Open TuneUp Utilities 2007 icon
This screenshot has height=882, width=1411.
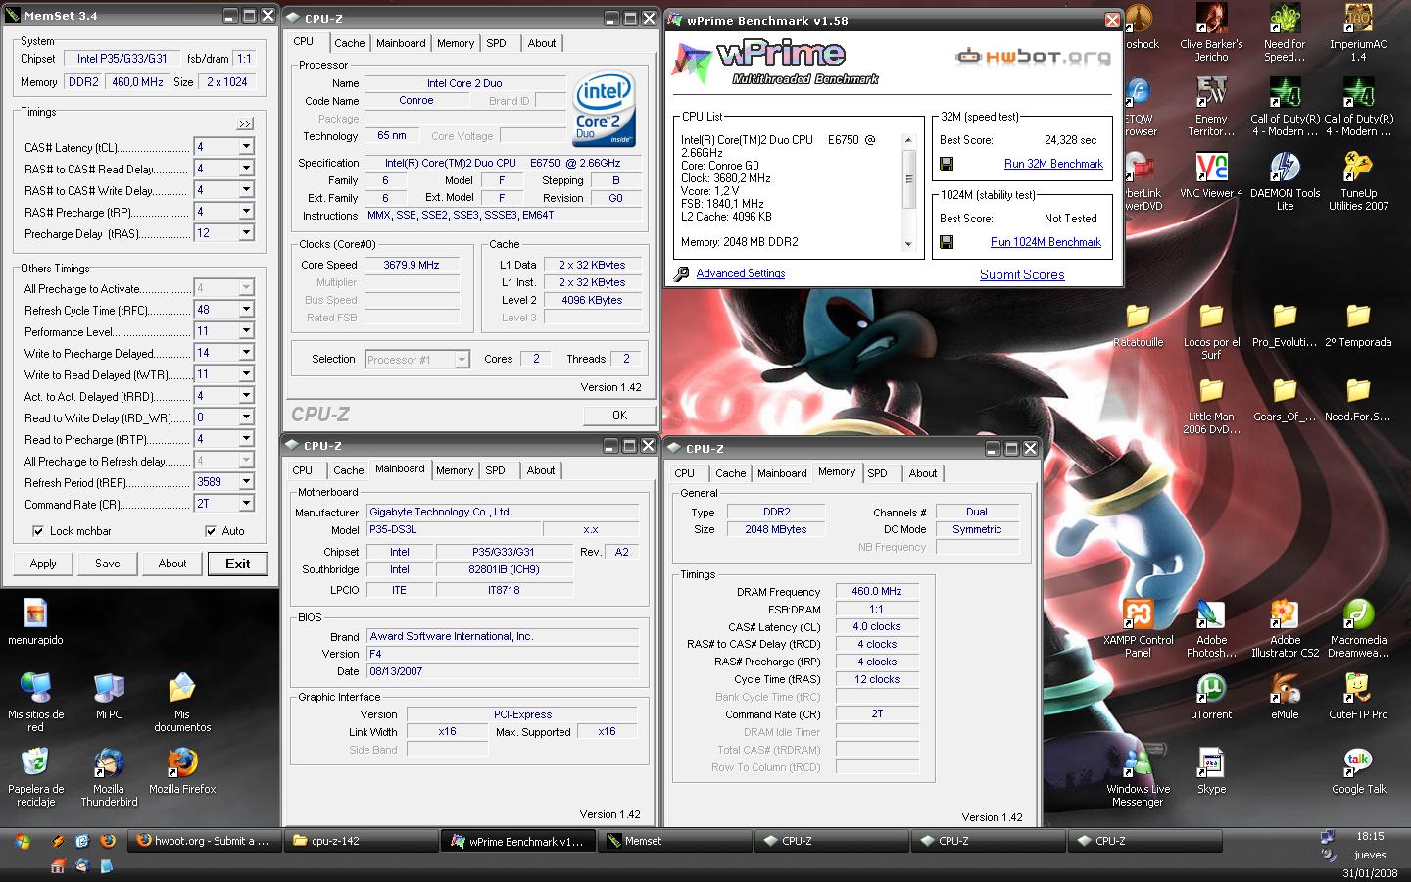[x=1358, y=180]
